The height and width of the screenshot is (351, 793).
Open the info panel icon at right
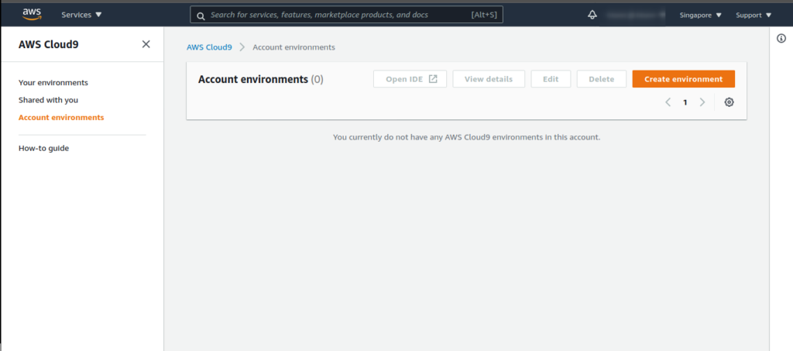(781, 39)
